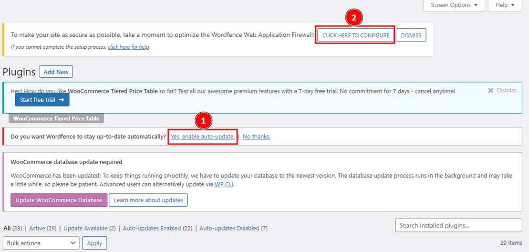The height and width of the screenshot is (252, 529).
Task: Click 'Yes, enable auto-update' link
Action: point(203,136)
